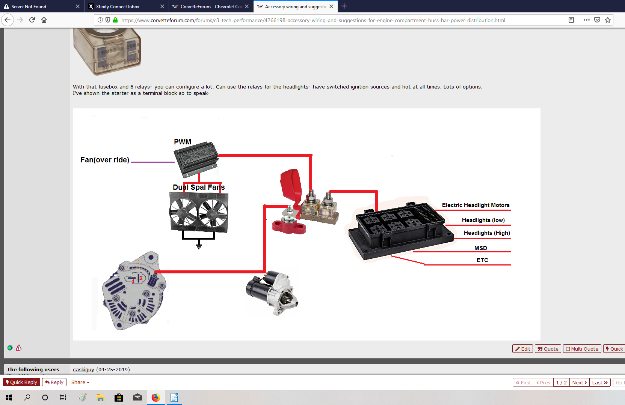This screenshot has width=625, height=405.
Task: Open the caskiguy user profile link
Action: tap(83, 369)
